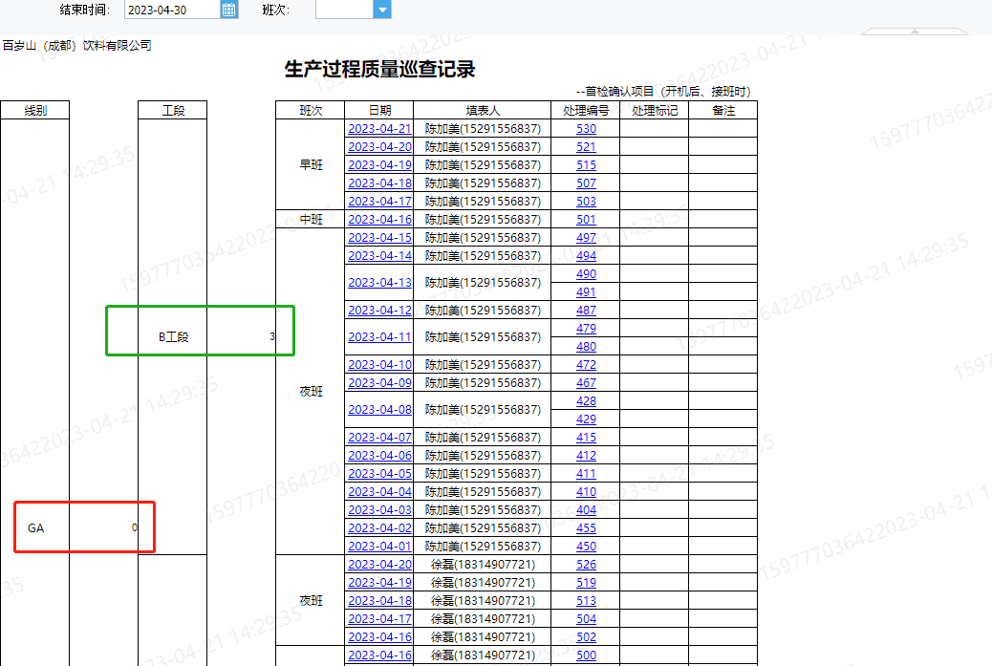The width and height of the screenshot is (992, 666).
Task: Open process number link 450
Action: point(586,547)
